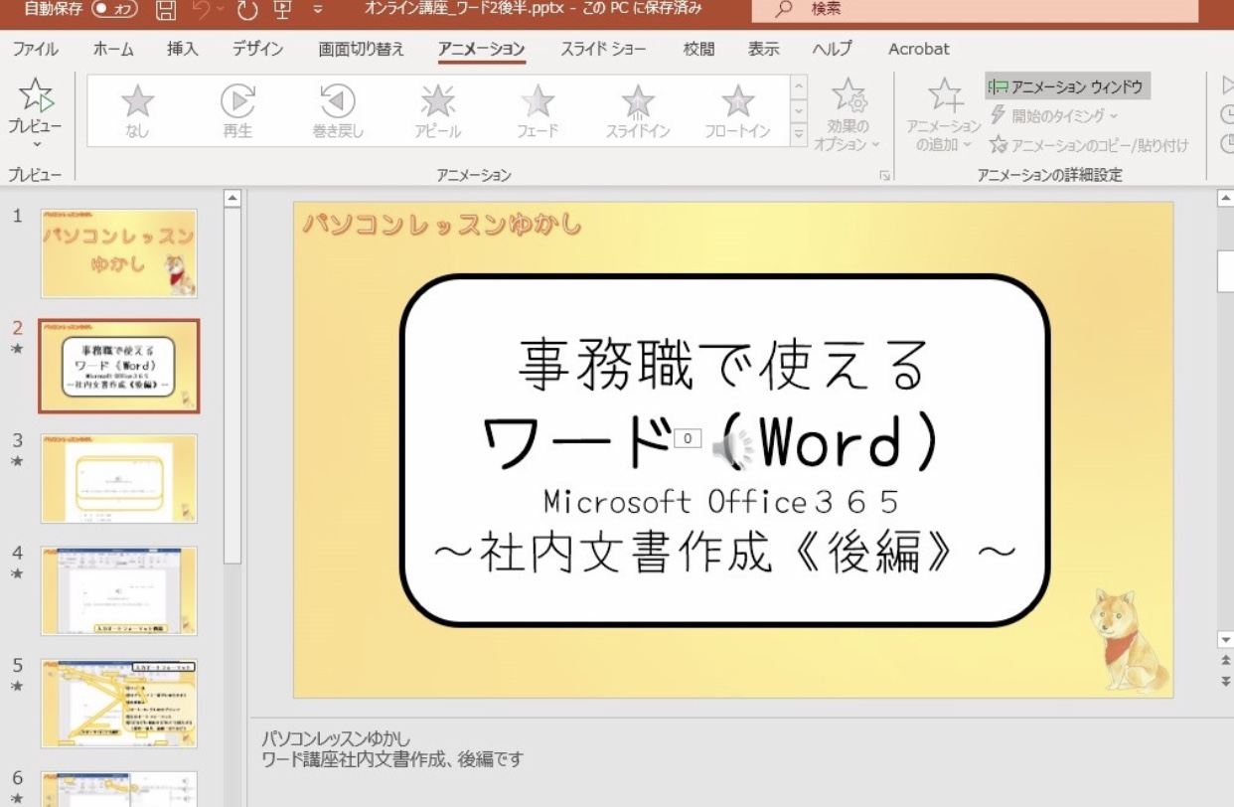Open the ファイル tab
This screenshot has width=1234, height=807.
click(35, 49)
